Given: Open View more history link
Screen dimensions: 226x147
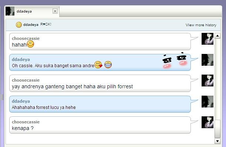Looking at the screenshot, I should [201, 25].
